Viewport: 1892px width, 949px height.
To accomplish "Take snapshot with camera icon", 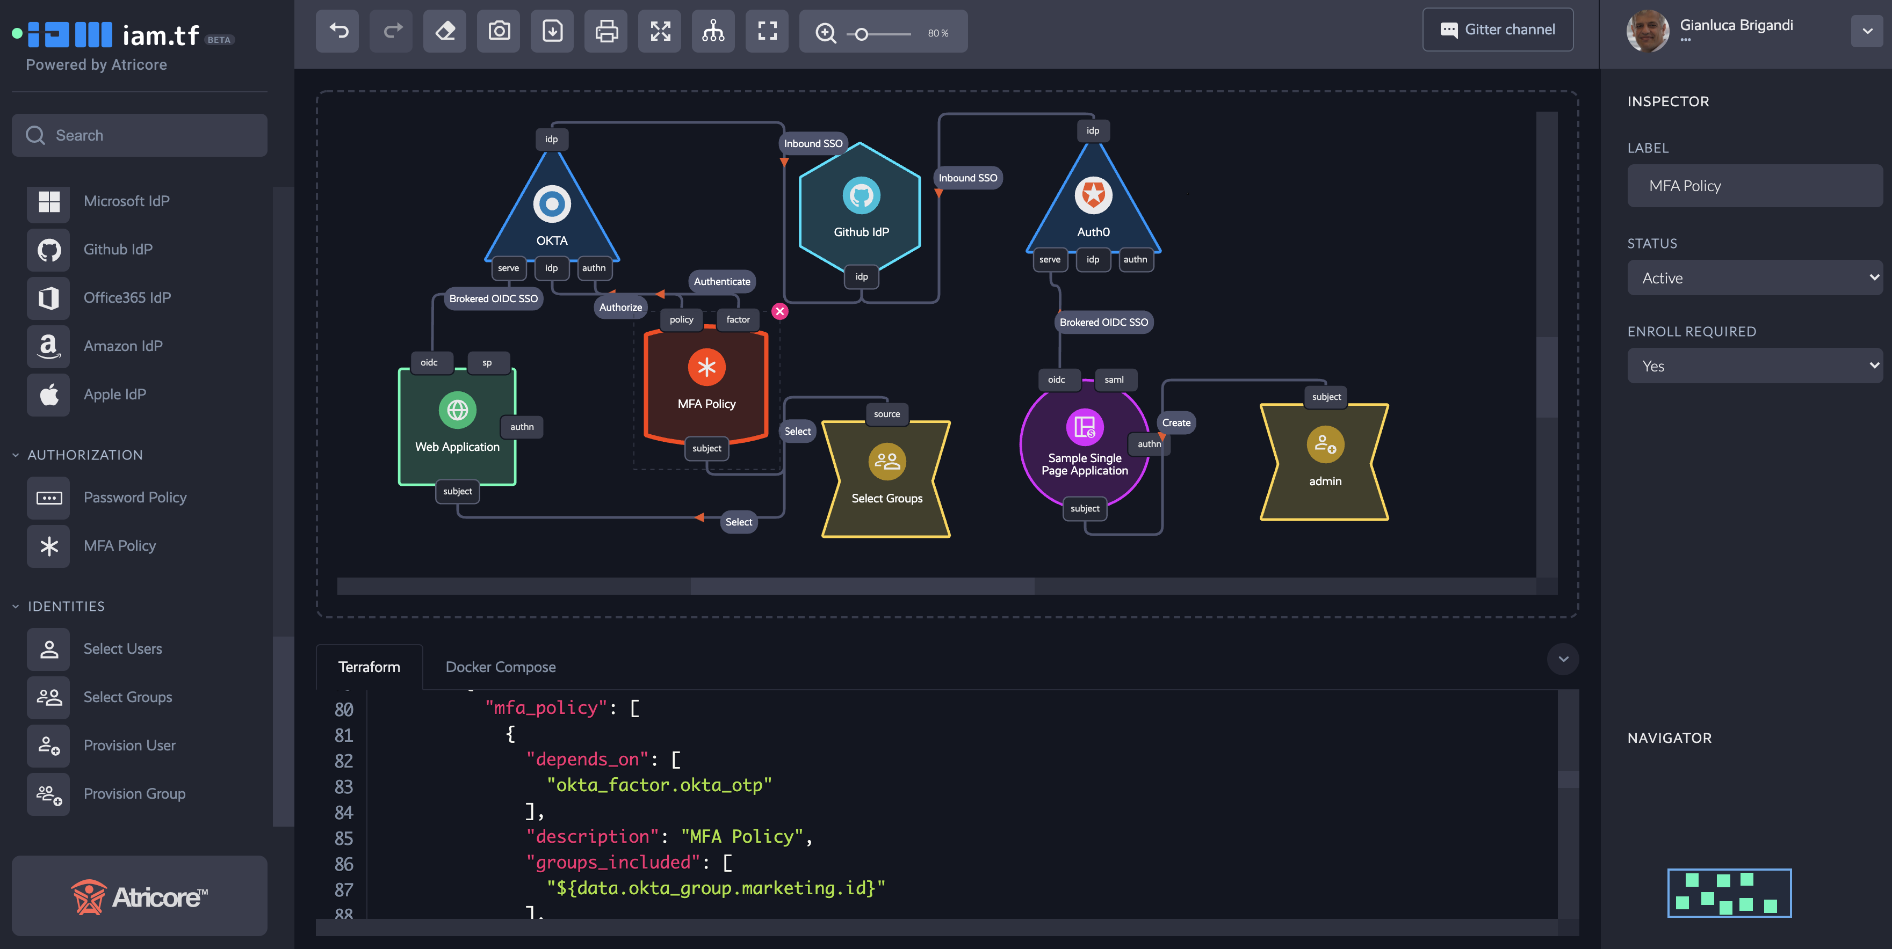I will pyautogui.click(x=498, y=31).
